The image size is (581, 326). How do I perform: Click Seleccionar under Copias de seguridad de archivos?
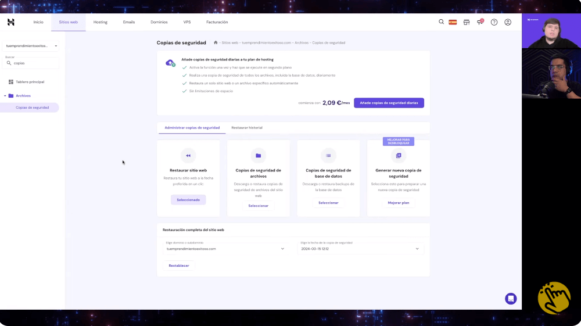(259, 206)
